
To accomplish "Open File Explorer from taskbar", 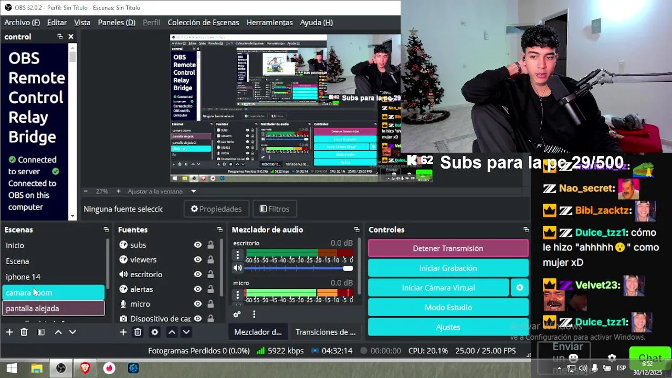I will pos(37,369).
